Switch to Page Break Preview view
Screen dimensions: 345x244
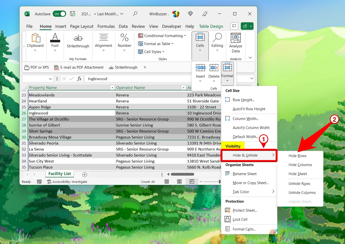(x=192, y=182)
